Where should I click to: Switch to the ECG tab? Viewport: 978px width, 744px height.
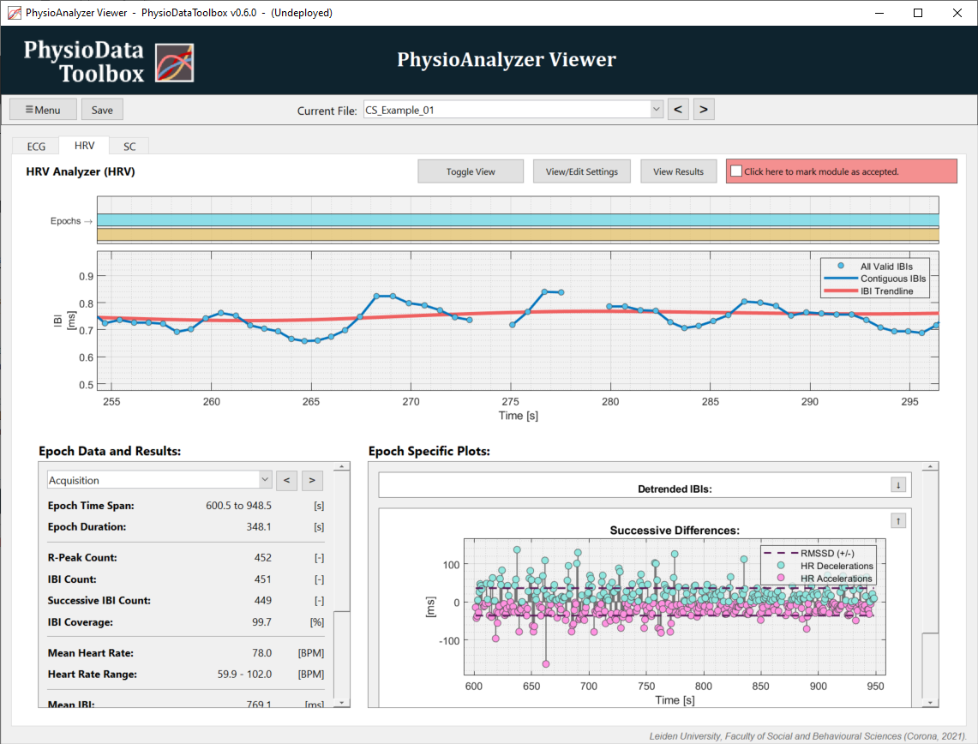[x=36, y=146]
